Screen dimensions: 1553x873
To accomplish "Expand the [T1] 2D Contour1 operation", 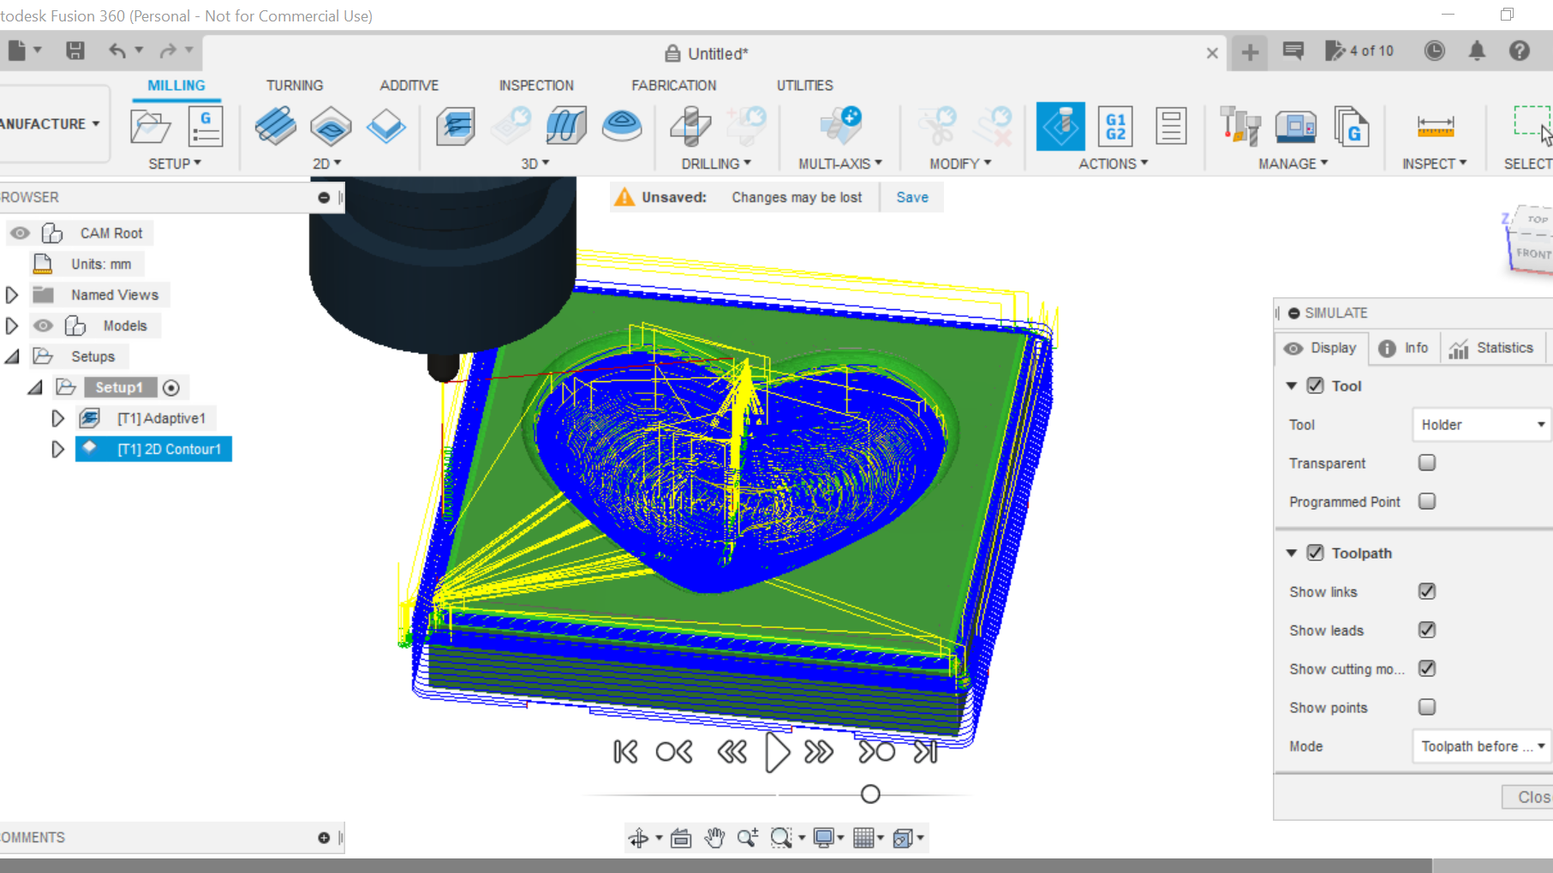I will pos(57,449).
